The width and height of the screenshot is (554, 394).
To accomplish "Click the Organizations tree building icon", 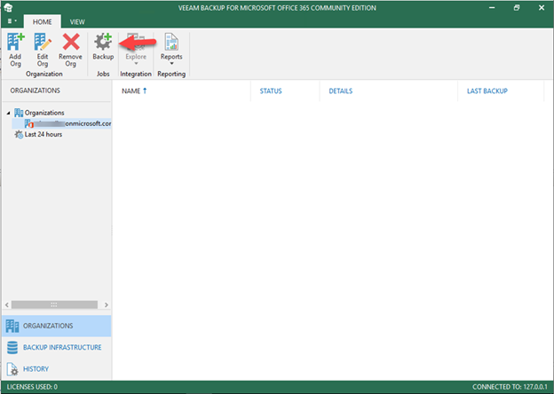I will [19, 113].
